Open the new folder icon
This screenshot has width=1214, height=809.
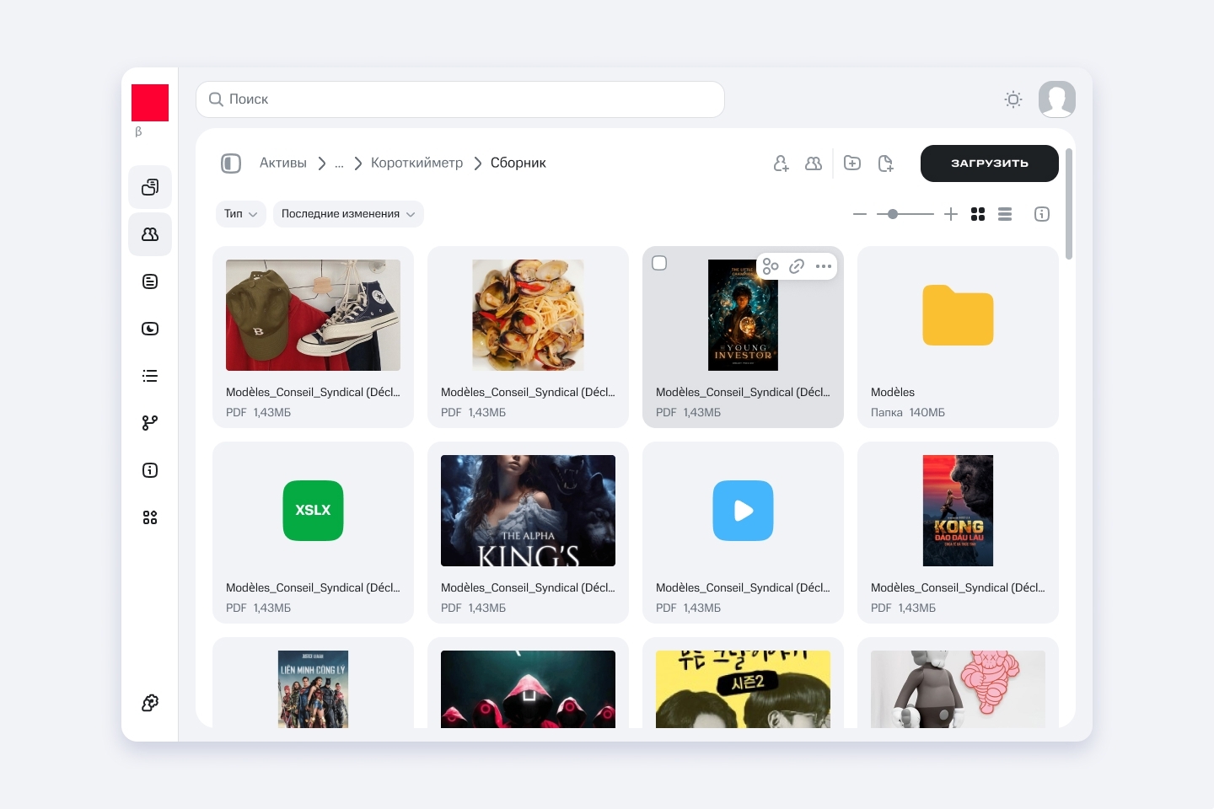[852, 163]
